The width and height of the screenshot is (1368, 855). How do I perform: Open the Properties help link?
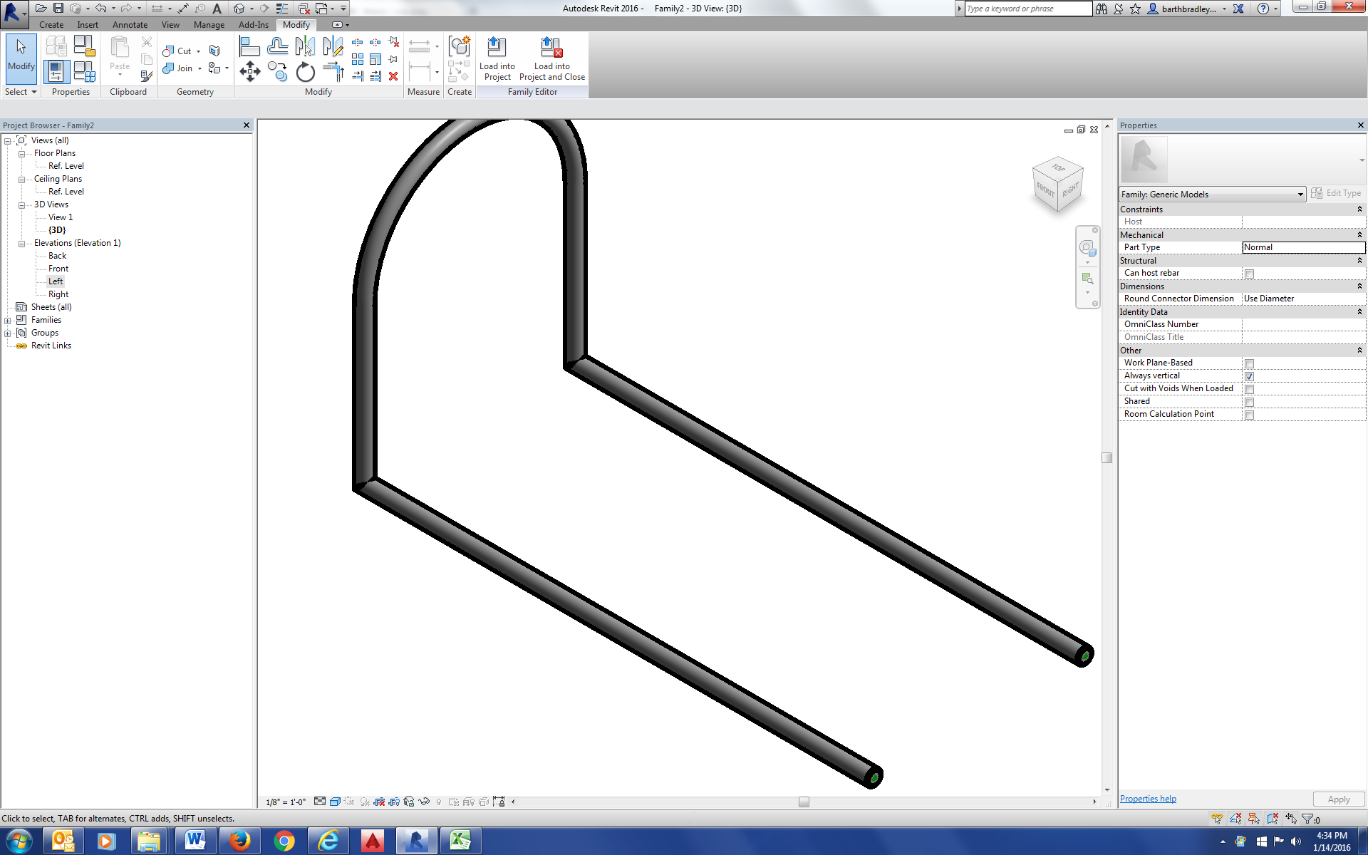pyautogui.click(x=1147, y=799)
